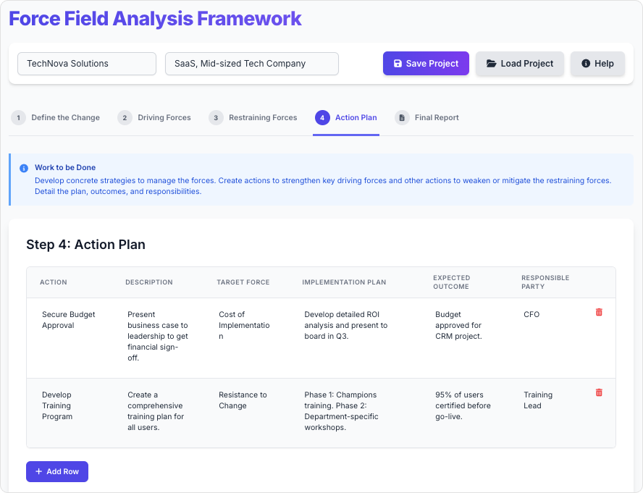Screen dimensions: 643x493
Task: Click the step 4 circle icon
Action: pos(322,118)
